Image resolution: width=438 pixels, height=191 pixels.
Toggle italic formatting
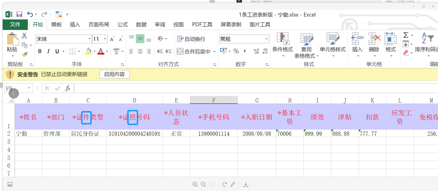point(48,51)
